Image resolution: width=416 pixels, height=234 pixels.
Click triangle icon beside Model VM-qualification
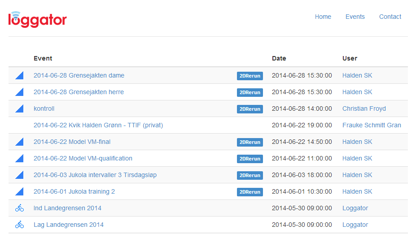click(19, 159)
